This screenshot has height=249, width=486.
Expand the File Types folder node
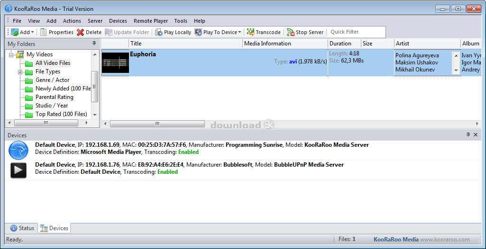coord(20,72)
